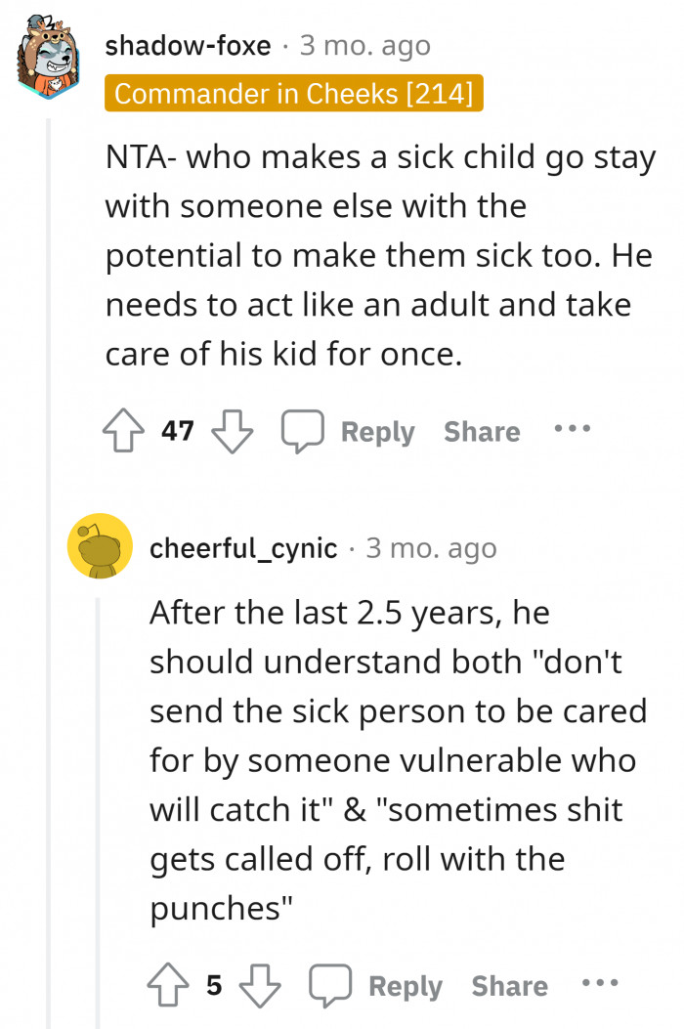Toggle the upvote count 47 display
Viewport: 684px width, 1029px height.
click(x=176, y=430)
